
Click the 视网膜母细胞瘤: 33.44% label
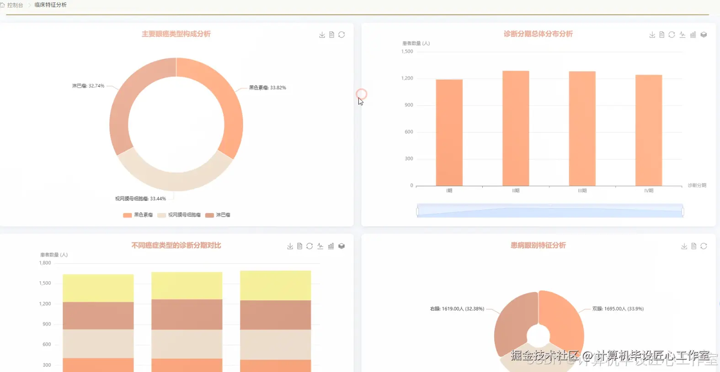click(140, 199)
